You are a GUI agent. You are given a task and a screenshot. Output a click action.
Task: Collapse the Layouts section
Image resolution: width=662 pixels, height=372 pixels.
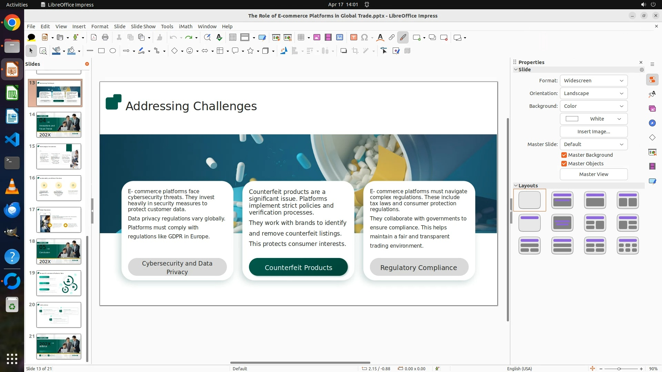516,186
